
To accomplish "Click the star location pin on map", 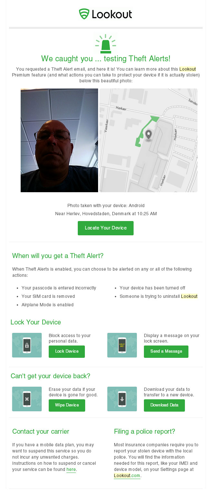I will point(148,134).
